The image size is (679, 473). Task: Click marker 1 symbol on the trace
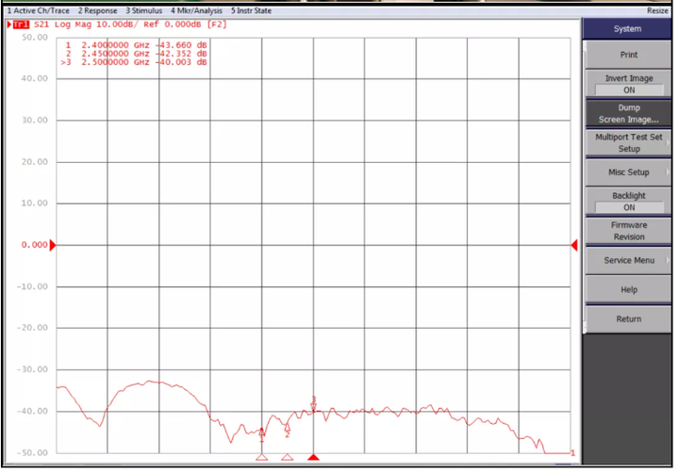click(261, 434)
